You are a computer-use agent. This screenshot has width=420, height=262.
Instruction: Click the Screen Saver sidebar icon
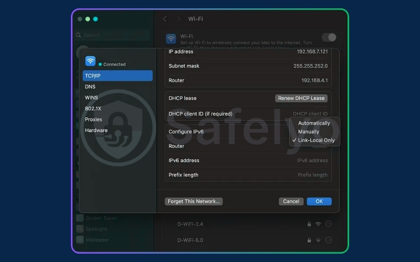(80, 218)
